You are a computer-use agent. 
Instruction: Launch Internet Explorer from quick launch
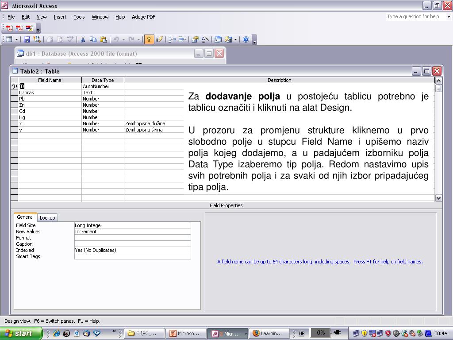[57, 333]
